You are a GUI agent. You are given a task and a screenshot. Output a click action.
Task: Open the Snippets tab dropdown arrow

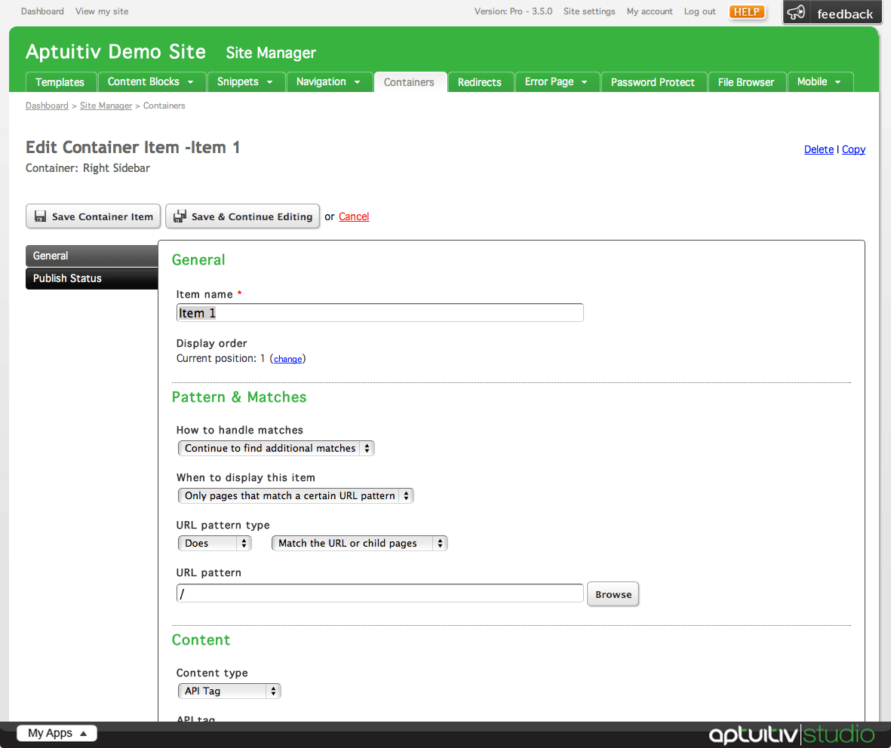[x=270, y=82]
